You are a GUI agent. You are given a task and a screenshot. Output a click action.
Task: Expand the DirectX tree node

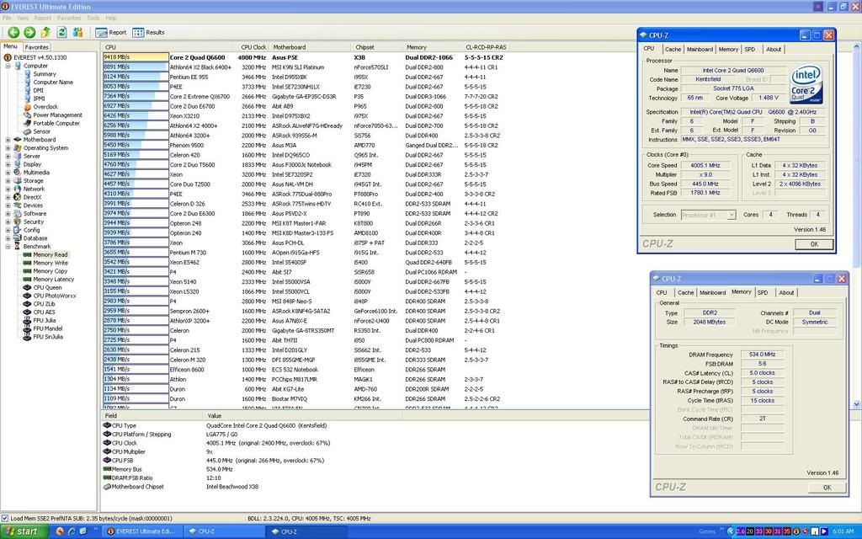[x=8, y=197]
